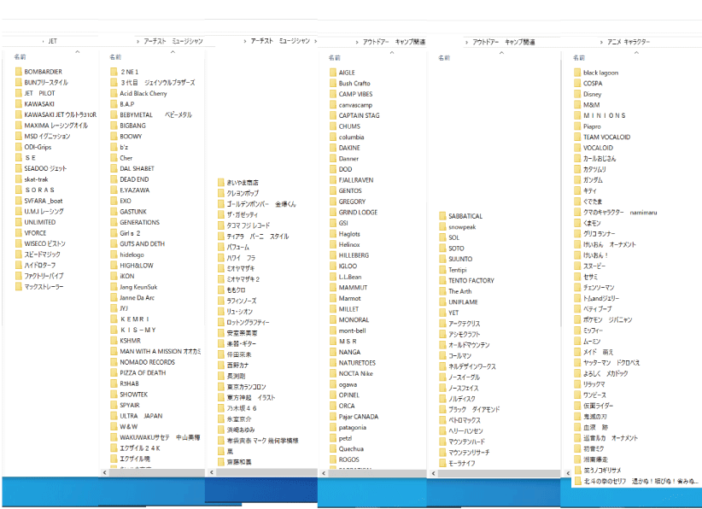Screen dimensions: 702x509
Task: Click the ももクロ folder icon
Action: click(220, 290)
